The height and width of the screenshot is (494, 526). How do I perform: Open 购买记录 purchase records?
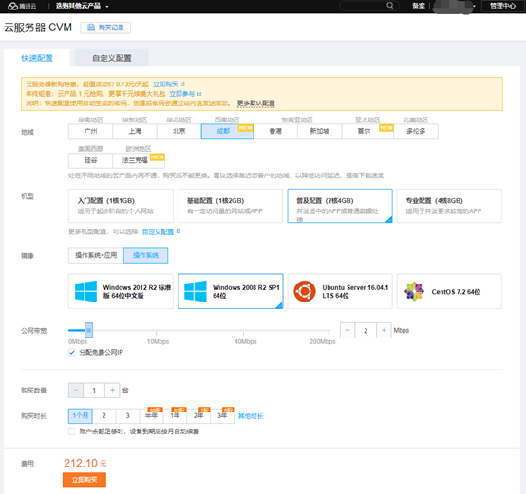(x=105, y=27)
